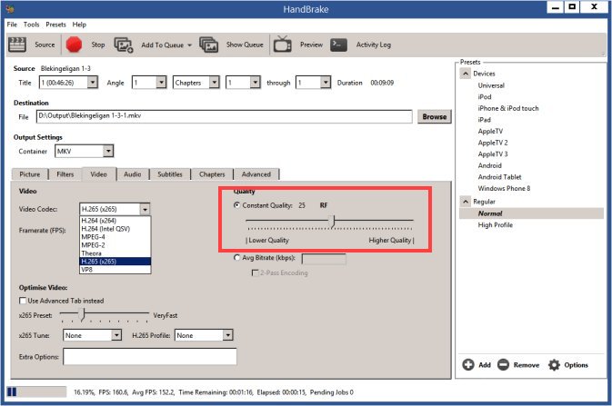Viewport: 612px width, 406px height.
Task: Open the Chapters mode dropdown
Action: (x=214, y=83)
